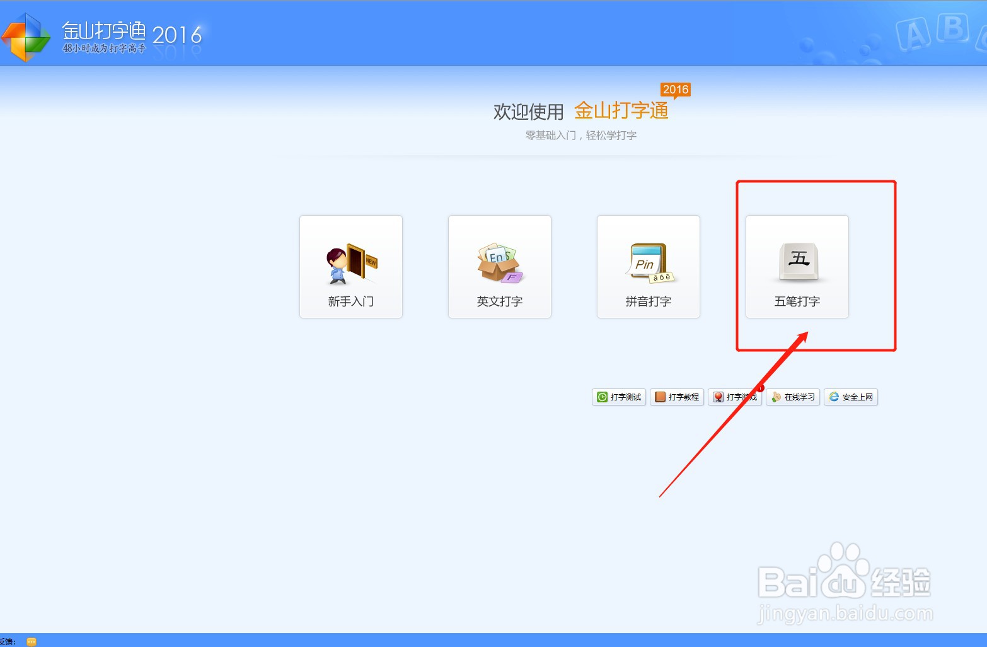Click the orange 2016 badge
Screen dimensions: 987x647
click(x=676, y=90)
